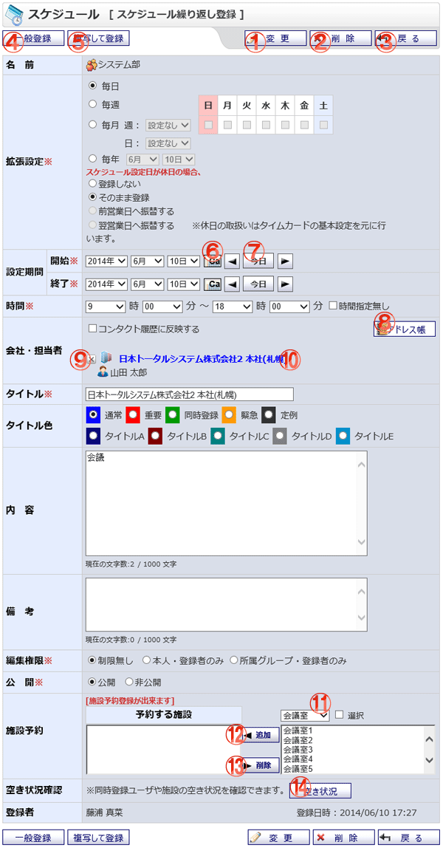This screenshot has width=443, height=848.
Task: Open start day dropdown
Action: (184, 261)
